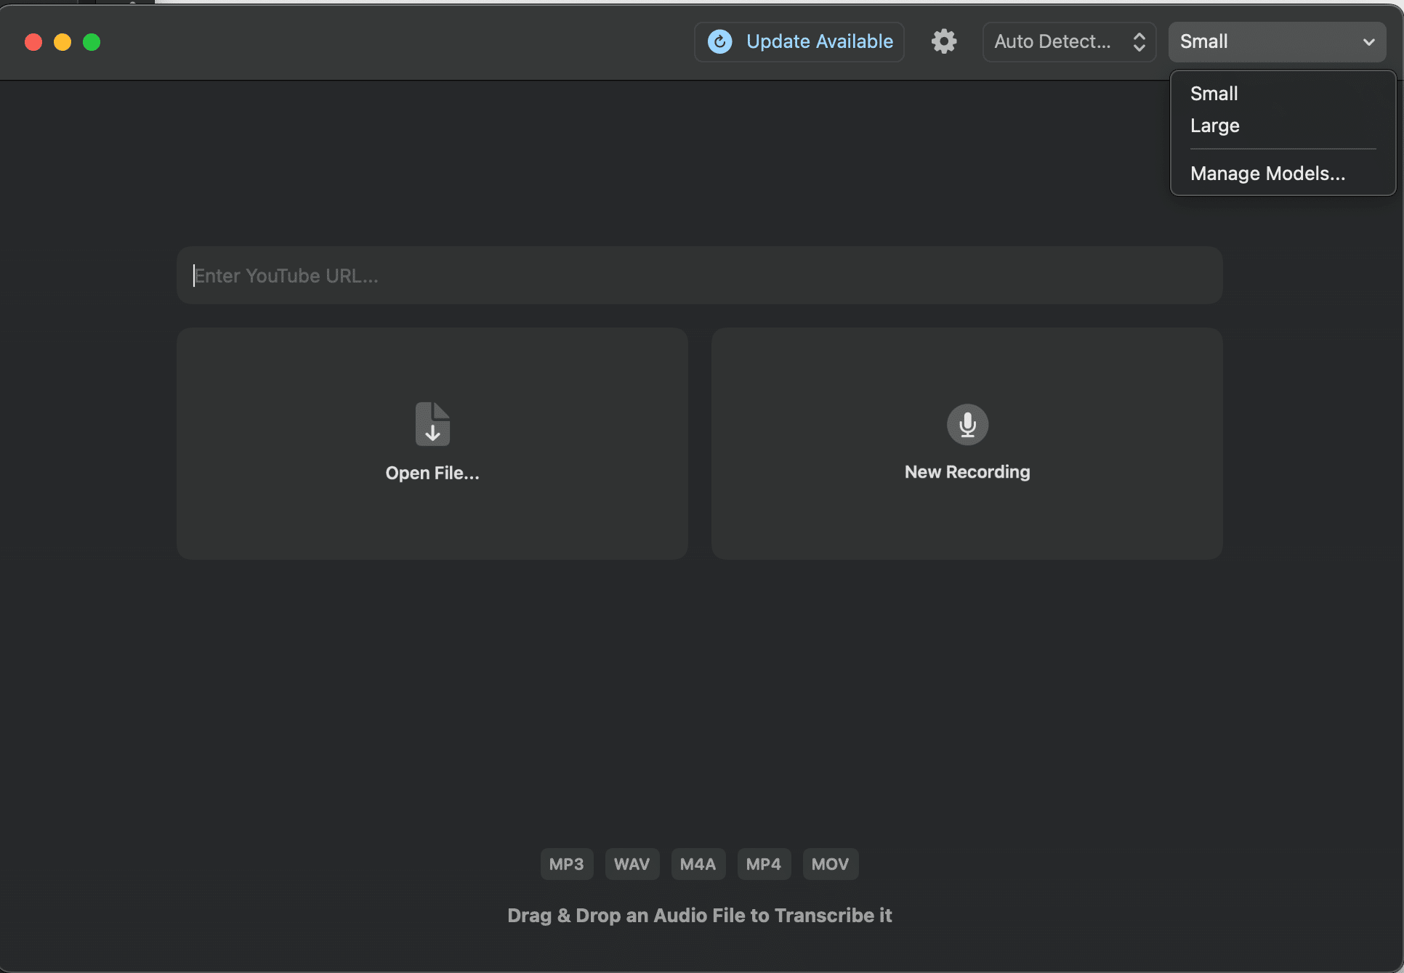Click the MP4 format badge
1404x973 pixels.
pos(763,864)
